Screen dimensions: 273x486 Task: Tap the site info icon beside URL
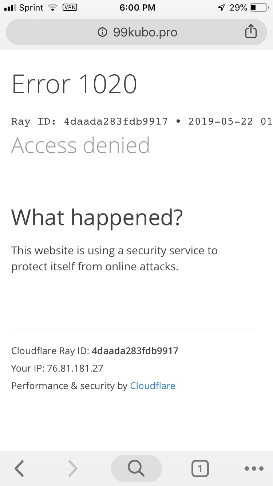pos(103,32)
